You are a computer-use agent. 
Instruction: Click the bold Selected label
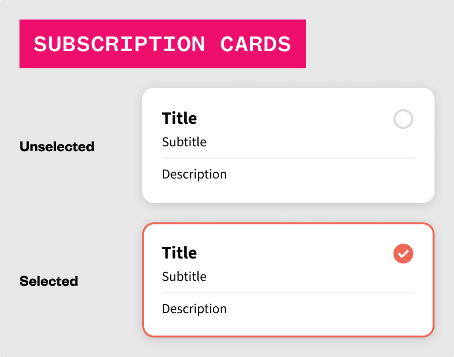coord(49,281)
